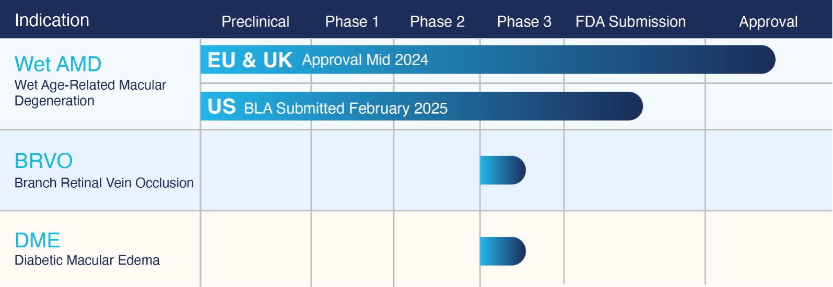Click the Diabetic Macular Edema description

click(x=87, y=260)
